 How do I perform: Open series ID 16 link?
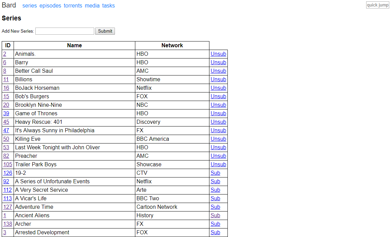coord(6,88)
